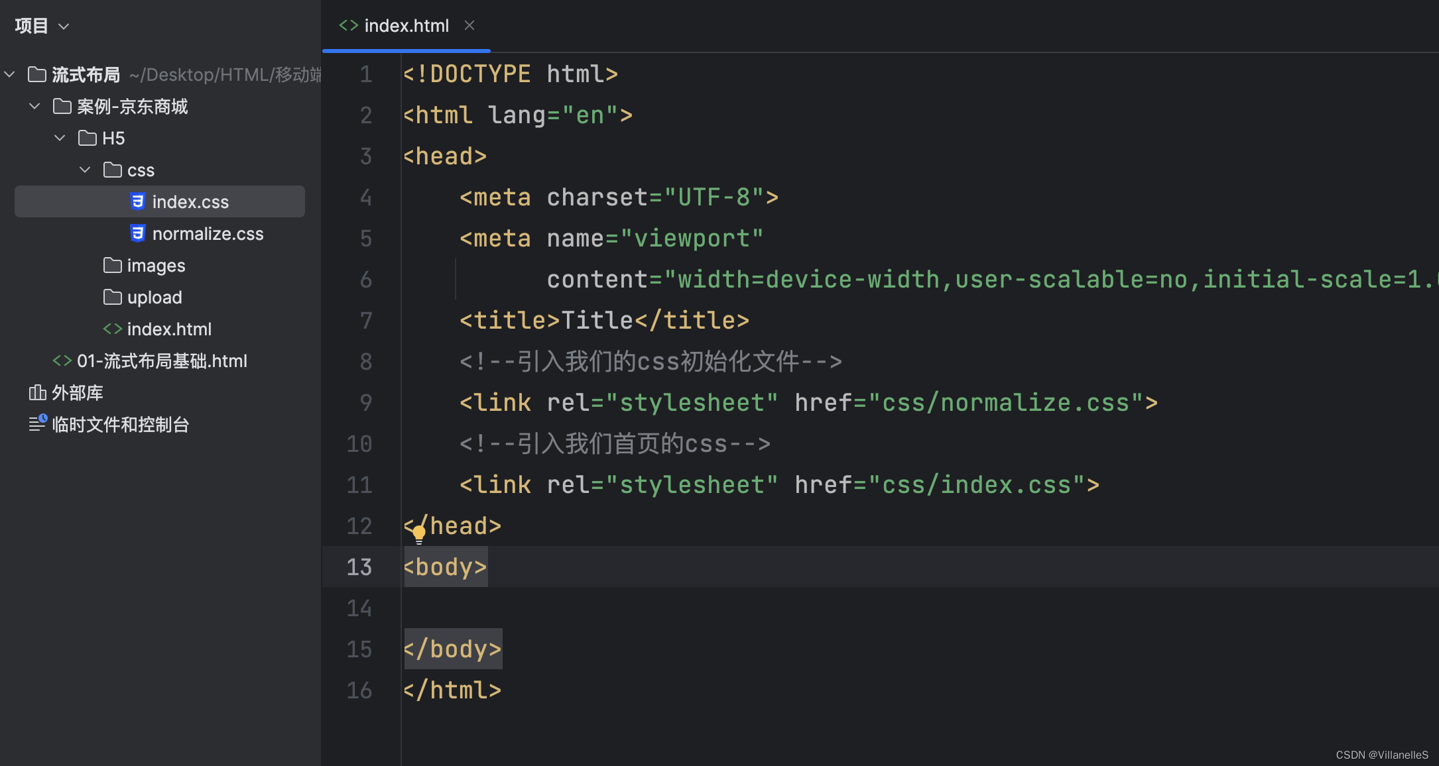
Task: Select index.css in the project tree
Action: pyautogui.click(x=160, y=201)
